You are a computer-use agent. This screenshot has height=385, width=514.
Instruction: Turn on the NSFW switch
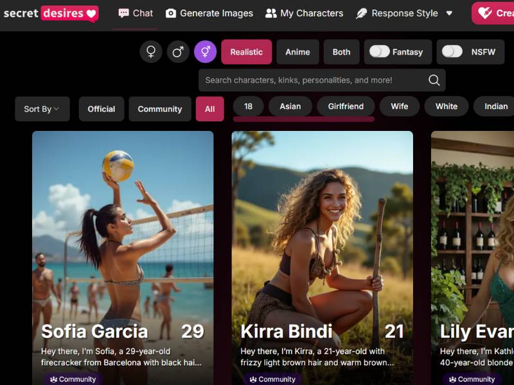452,52
